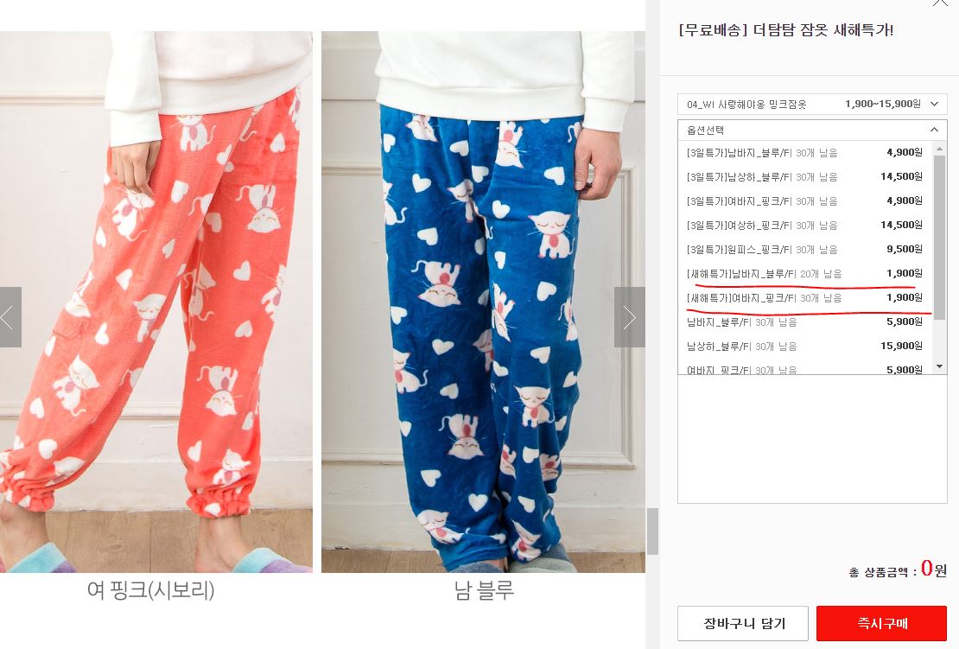Pick [3일특가]원피스_핑크 9,500원 option

[805, 249]
